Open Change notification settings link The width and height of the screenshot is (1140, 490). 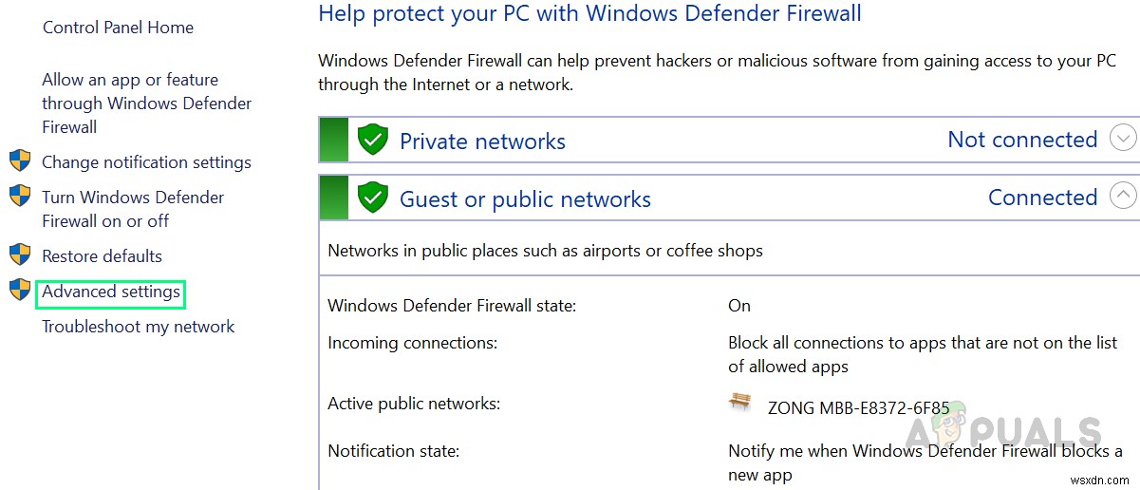coord(146,162)
